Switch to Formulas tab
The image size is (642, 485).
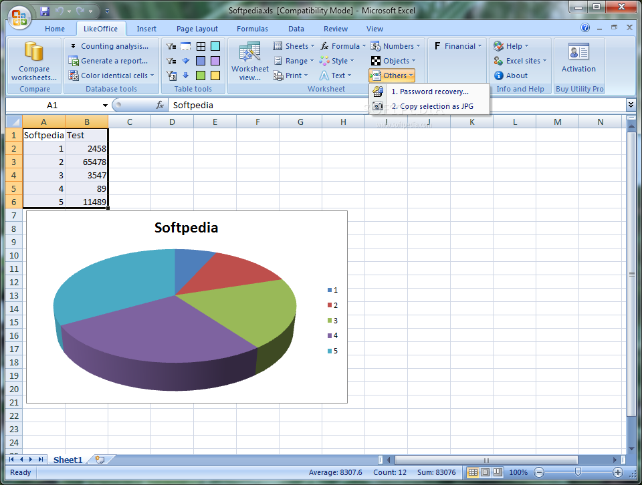coord(252,29)
